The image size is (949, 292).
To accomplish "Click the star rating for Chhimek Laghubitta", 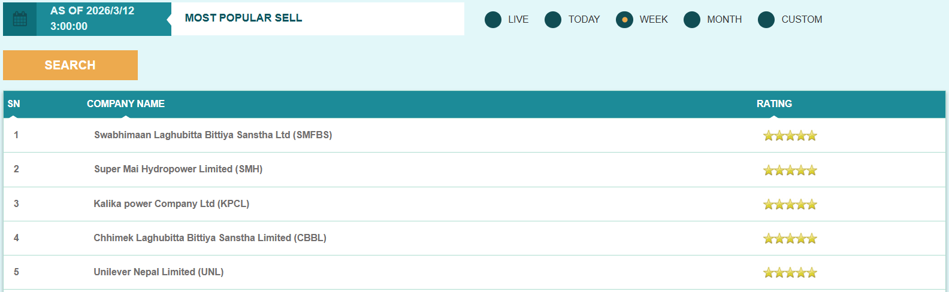I will 790,239.
